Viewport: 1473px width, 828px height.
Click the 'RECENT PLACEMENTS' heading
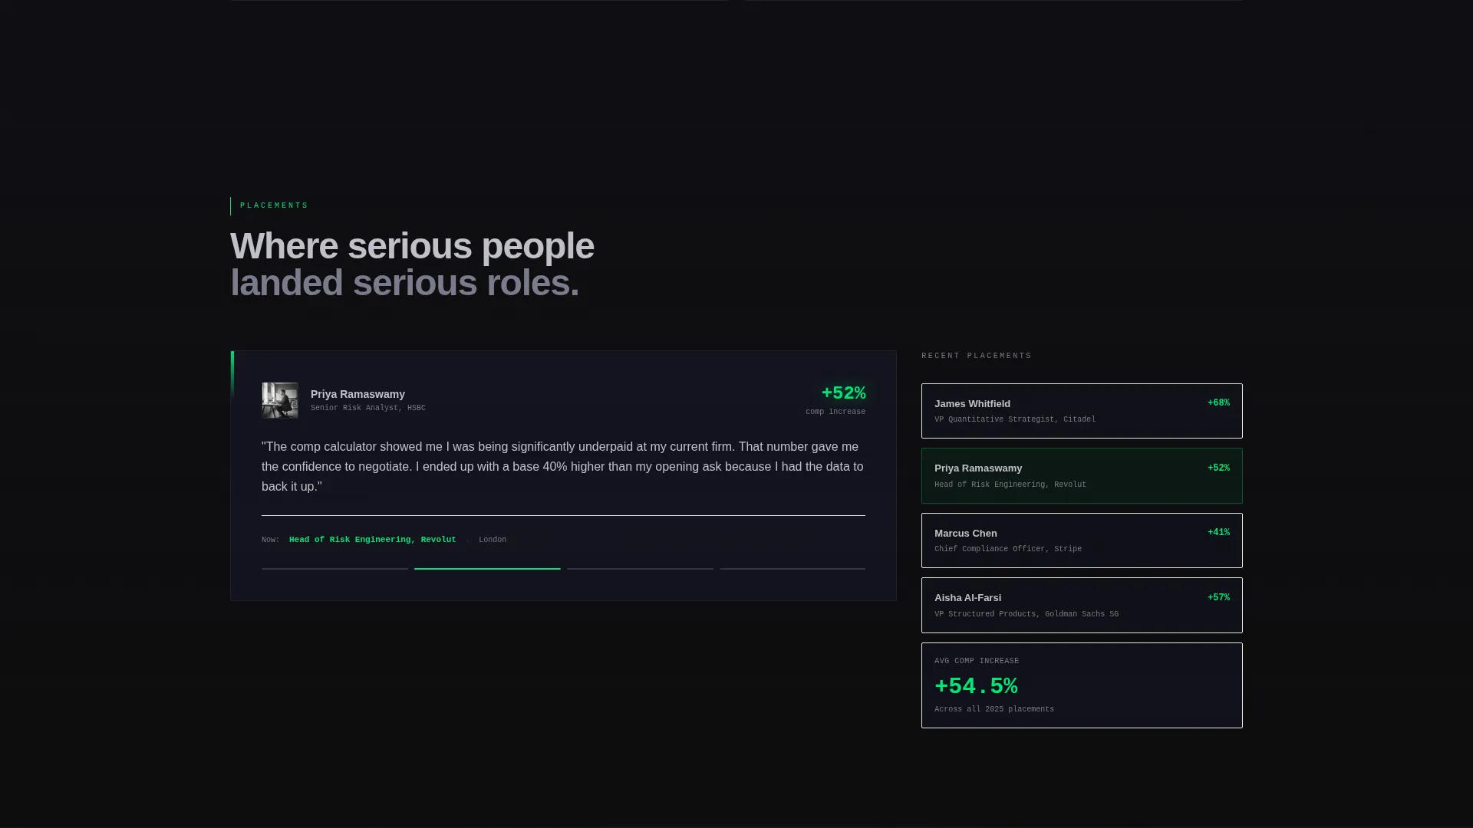tap(977, 356)
